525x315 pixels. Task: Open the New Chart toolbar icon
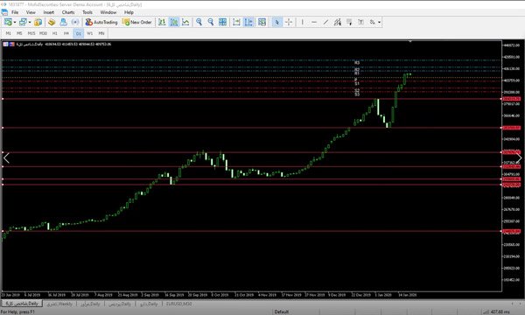tap(8, 22)
